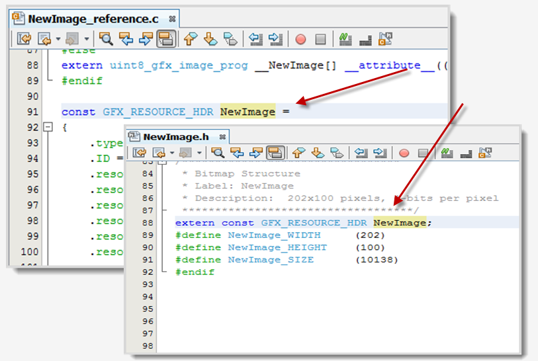538x361 pixels.
Task: Collapse code fold at line 92
Action: (x=47, y=128)
